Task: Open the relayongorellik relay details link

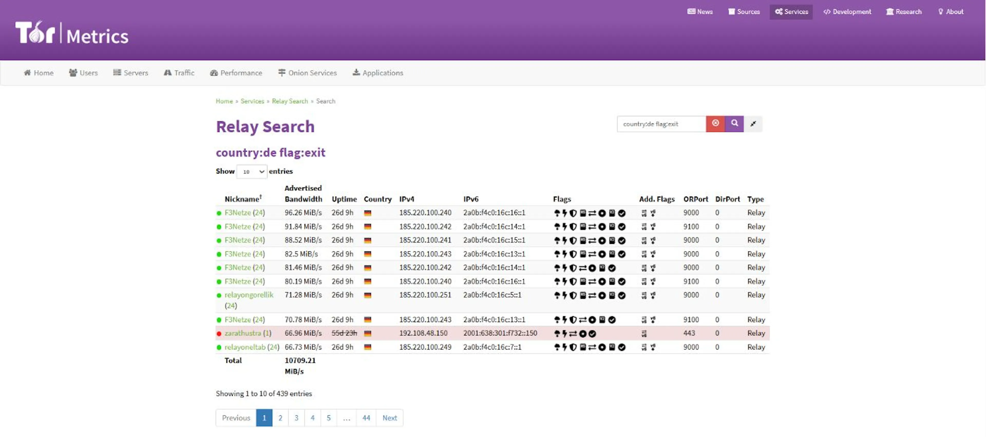Action: pos(249,295)
